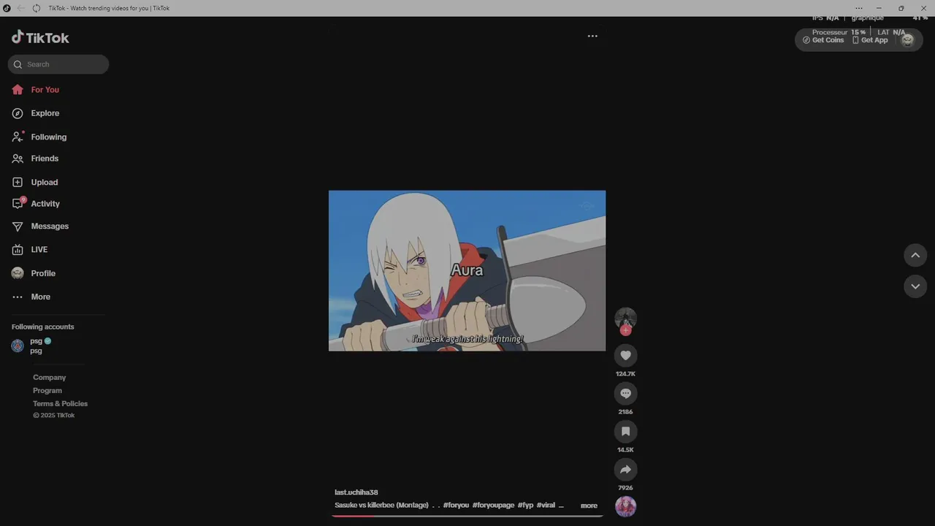Click the Following person icon
The width and height of the screenshot is (935, 526).
(x=18, y=137)
